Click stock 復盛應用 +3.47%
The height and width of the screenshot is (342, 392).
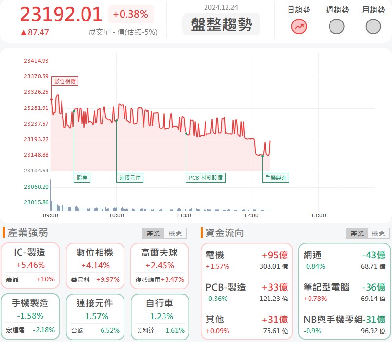click(x=160, y=279)
